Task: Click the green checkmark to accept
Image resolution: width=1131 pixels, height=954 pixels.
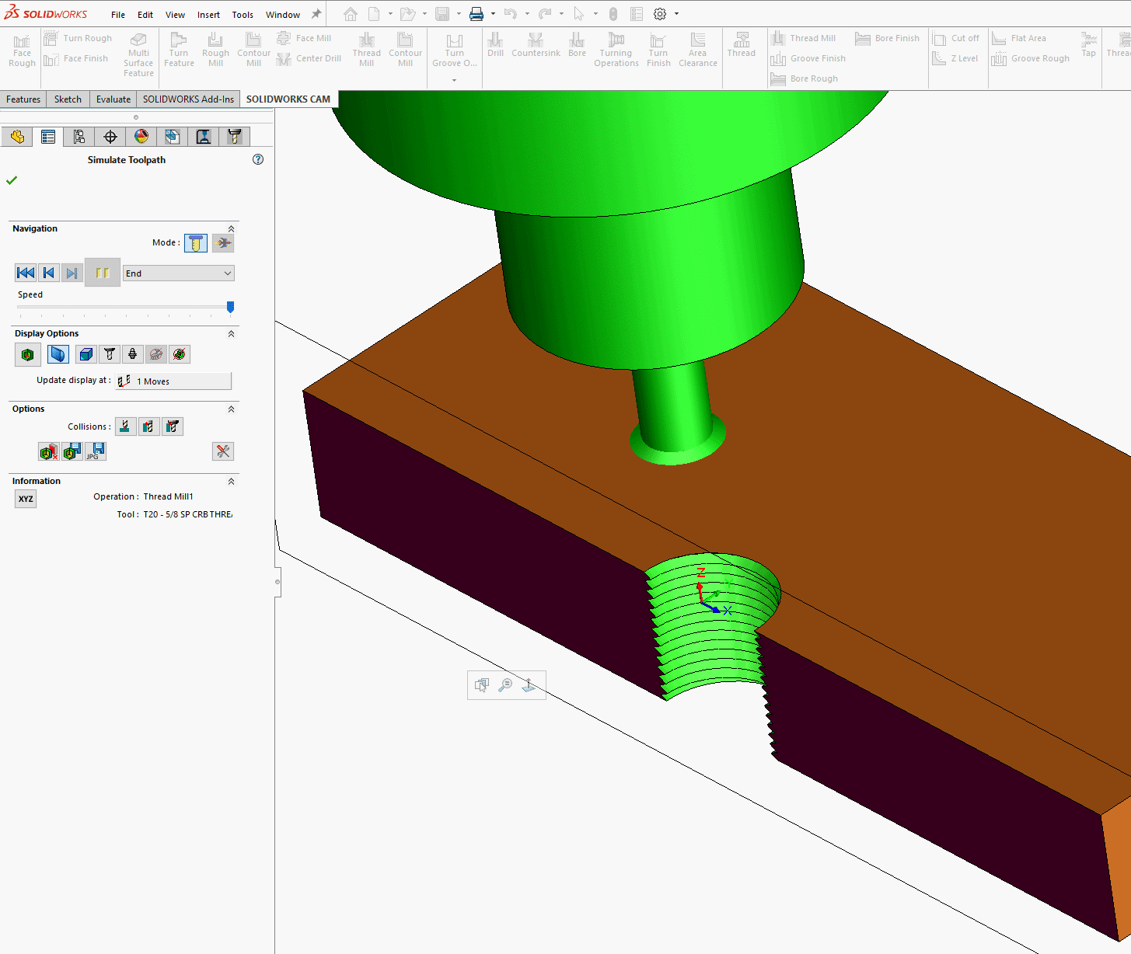Action: [x=12, y=180]
